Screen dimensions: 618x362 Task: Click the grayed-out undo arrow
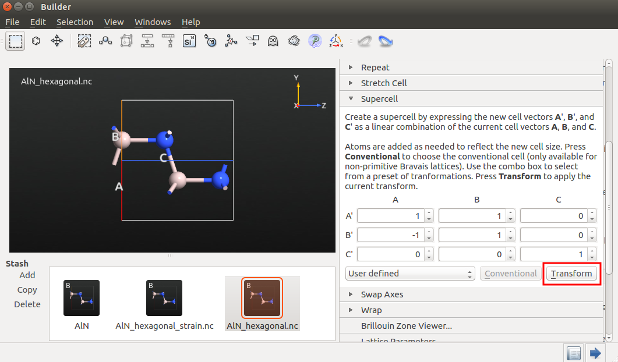[x=364, y=41]
